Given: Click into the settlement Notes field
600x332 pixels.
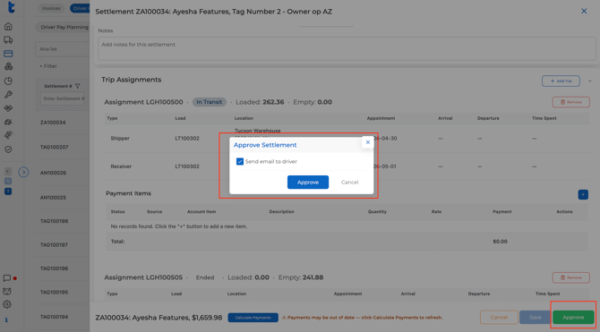Looking at the screenshot, I should (x=347, y=48).
